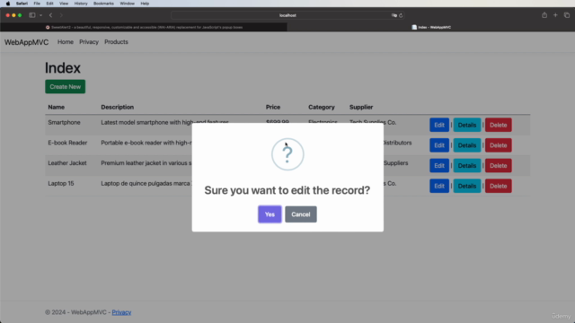Click the footer Privacy link

[121, 312]
